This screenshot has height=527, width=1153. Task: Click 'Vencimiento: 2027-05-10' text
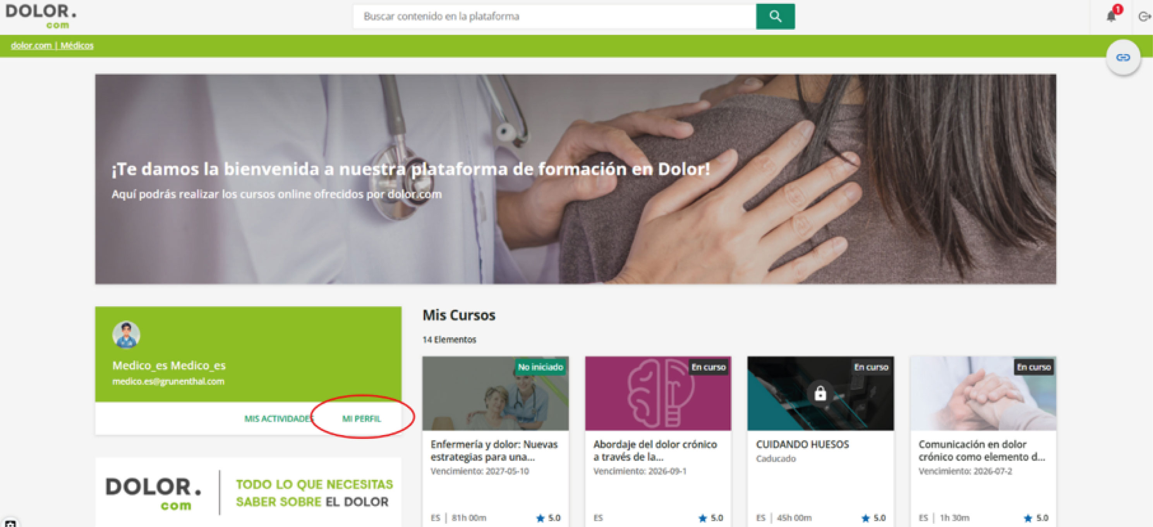480,471
